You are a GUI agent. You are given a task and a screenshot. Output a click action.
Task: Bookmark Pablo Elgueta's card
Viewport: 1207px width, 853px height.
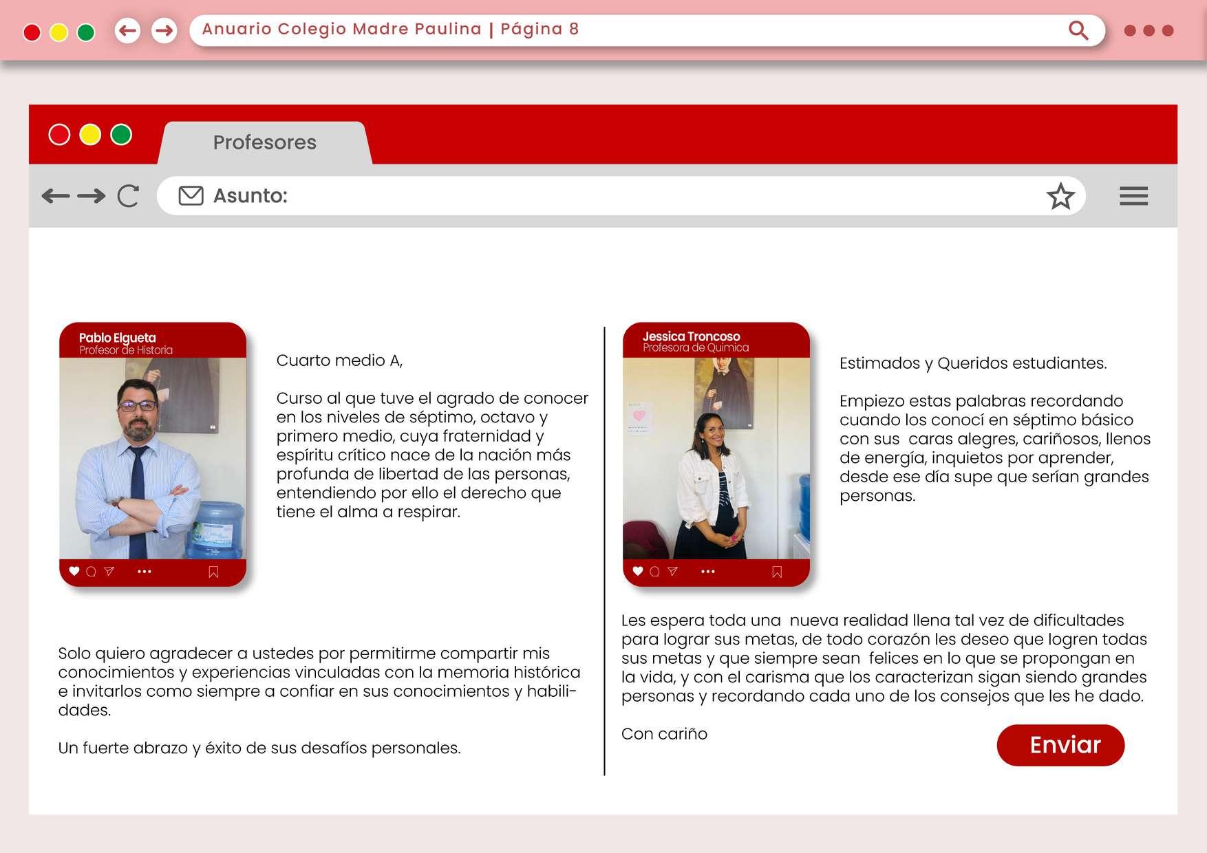tap(213, 572)
